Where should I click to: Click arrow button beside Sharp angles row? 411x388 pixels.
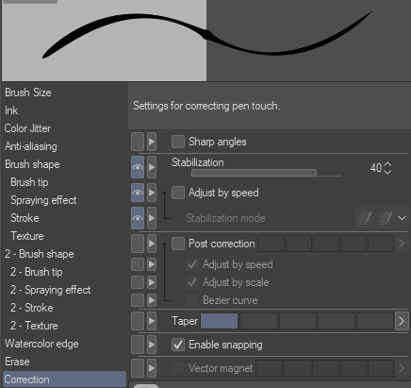(152, 142)
